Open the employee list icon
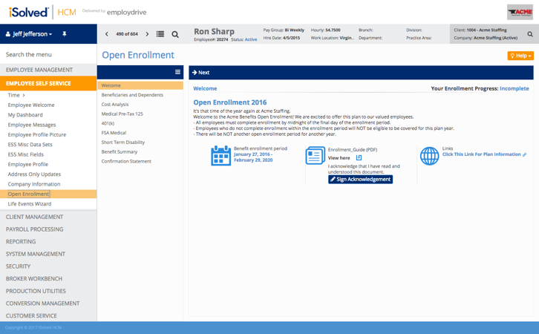 (x=160, y=34)
